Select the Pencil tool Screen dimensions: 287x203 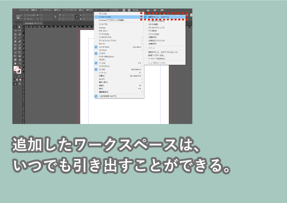pos(19,42)
